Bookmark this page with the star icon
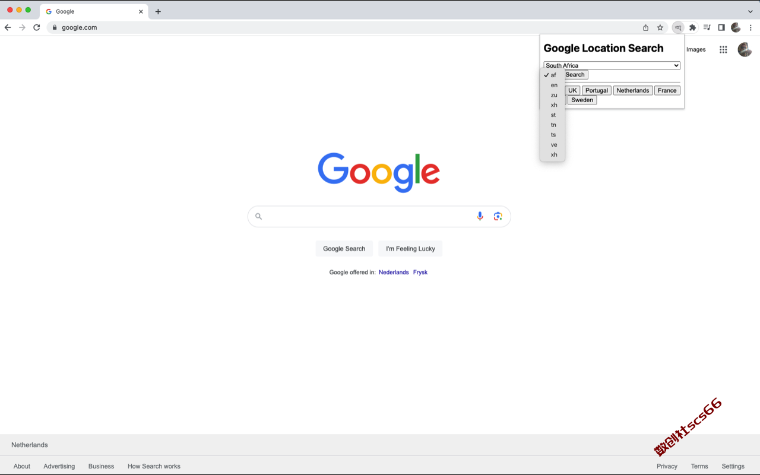This screenshot has height=475, width=760. [x=660, y=27]
